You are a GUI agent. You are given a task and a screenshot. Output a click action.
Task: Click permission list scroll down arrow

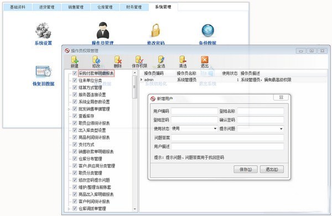click(x=135, y=209)
